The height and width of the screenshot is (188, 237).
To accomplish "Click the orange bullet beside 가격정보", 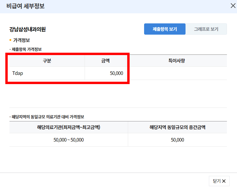I will [x=10, y=40].
